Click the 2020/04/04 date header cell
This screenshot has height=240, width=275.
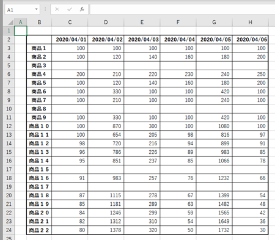click(178, 40)
